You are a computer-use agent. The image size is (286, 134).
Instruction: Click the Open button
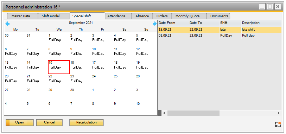click(19, 122)
